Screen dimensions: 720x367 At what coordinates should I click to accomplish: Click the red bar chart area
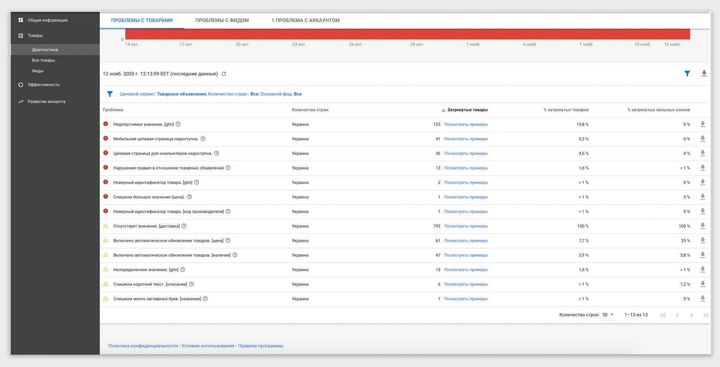coord(407,34)
